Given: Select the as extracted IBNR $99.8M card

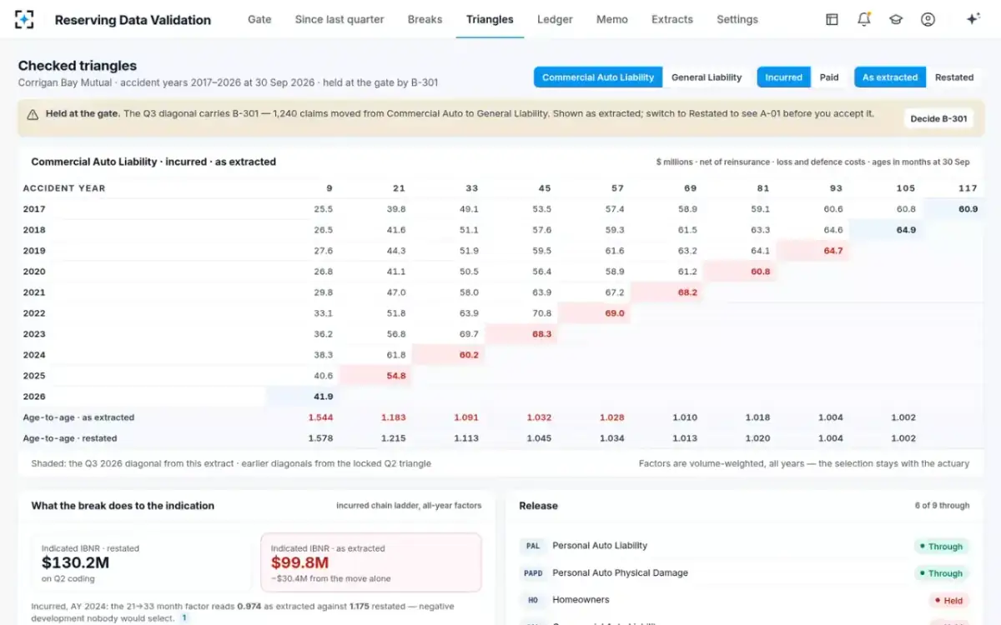Looking at the screenshot, I should 371,562.
